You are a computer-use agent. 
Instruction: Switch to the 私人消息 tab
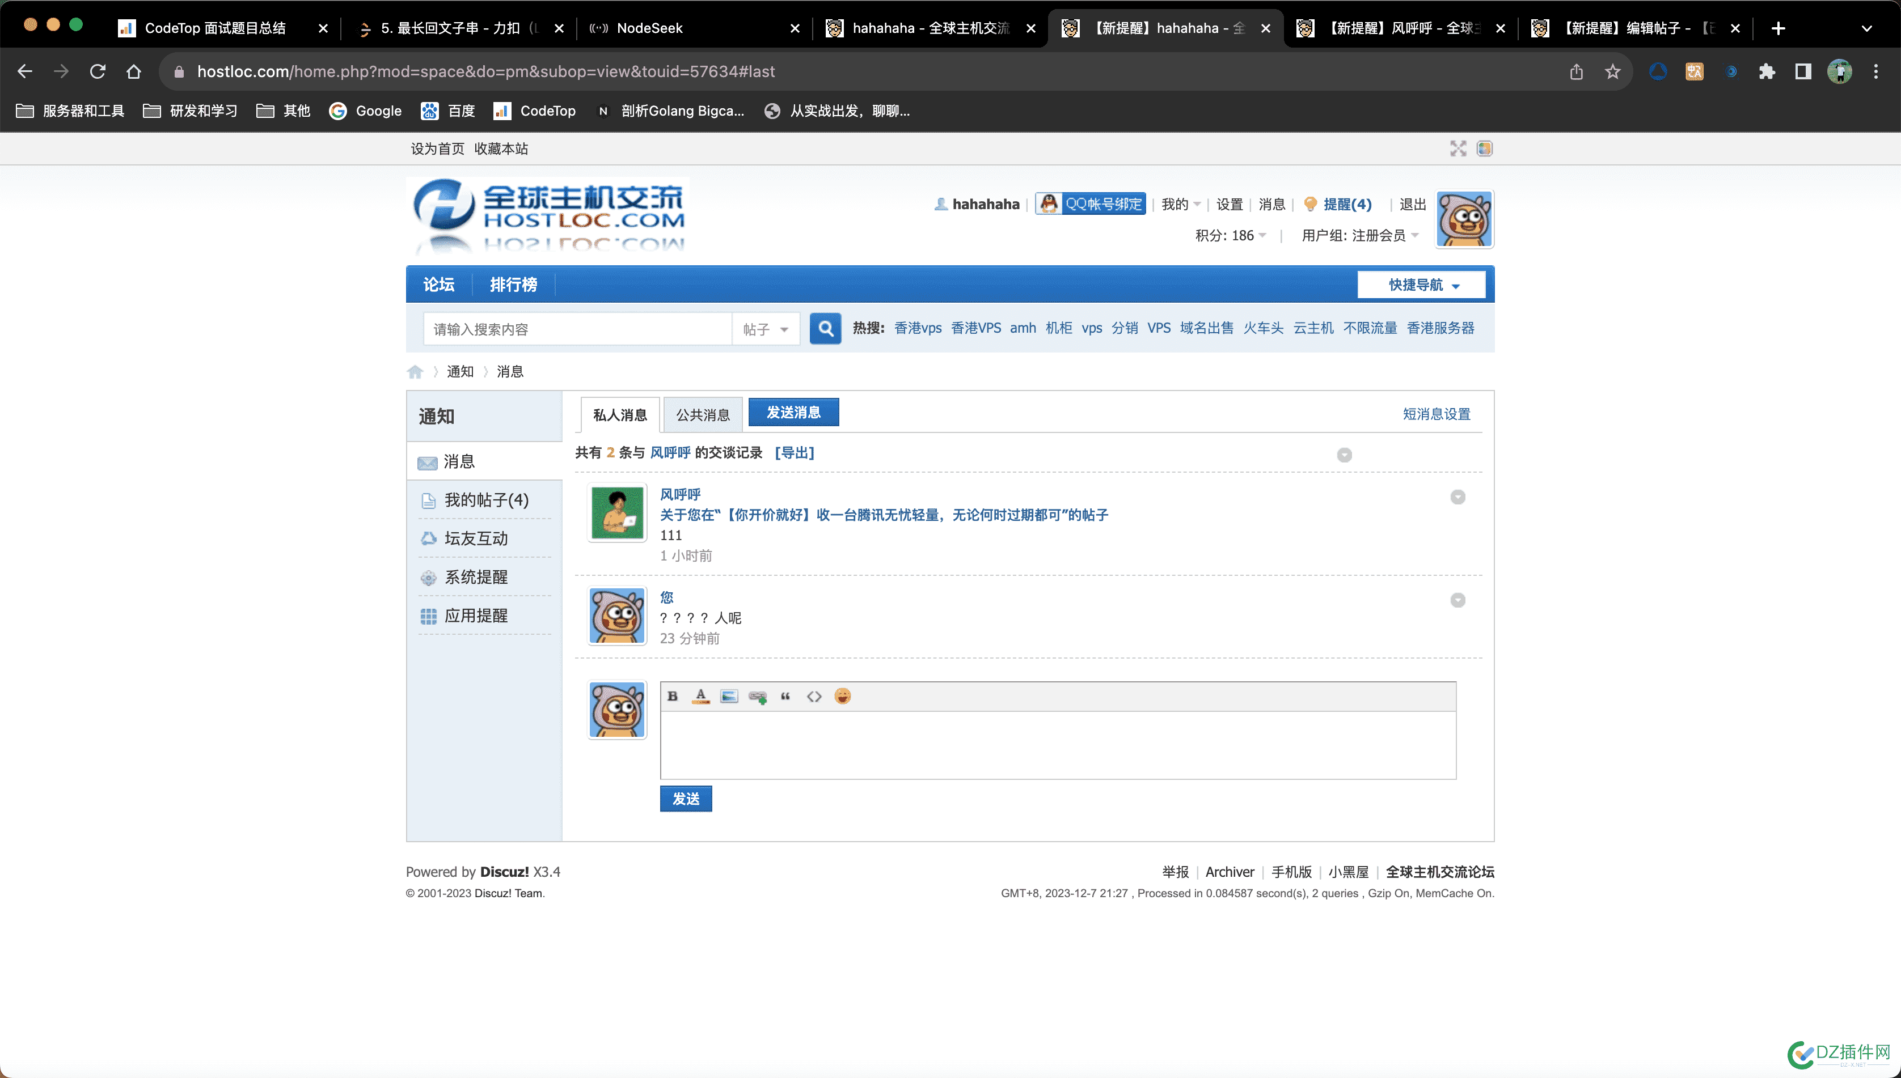tap(620, 415)
